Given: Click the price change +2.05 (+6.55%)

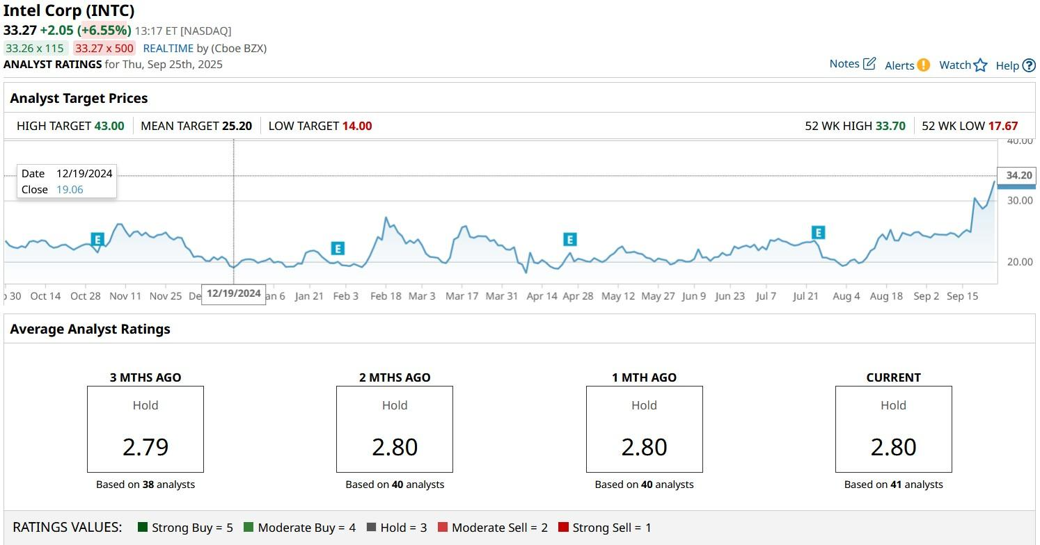Looking at the screenshot, I should (x=85, y=30).
